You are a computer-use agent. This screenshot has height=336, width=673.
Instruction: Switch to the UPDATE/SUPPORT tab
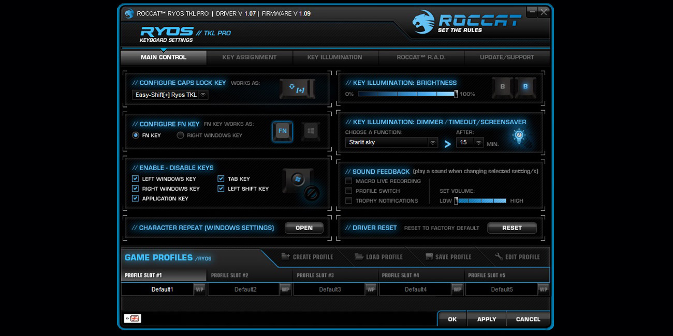pos(507,57)
